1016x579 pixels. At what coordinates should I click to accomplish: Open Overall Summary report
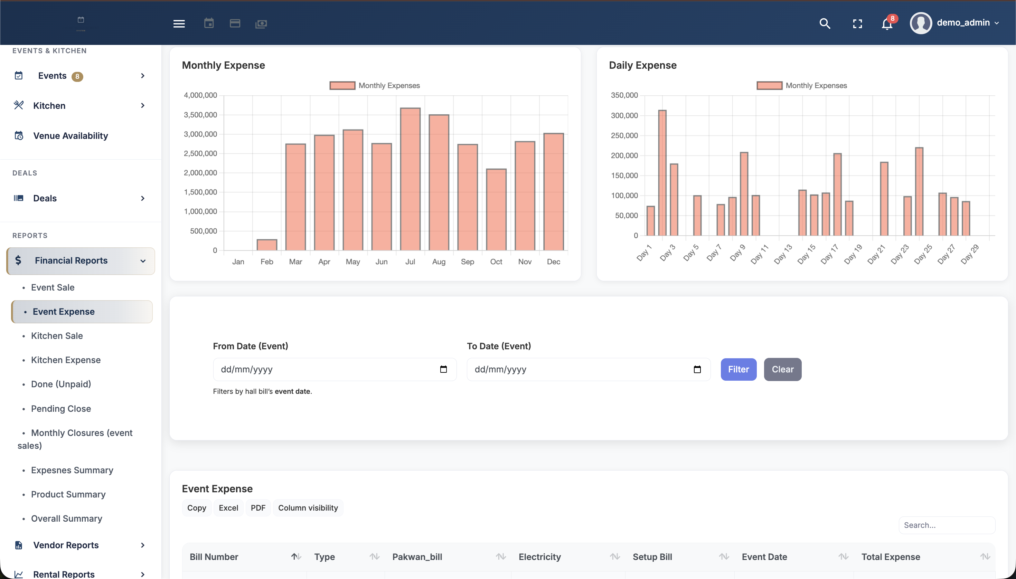[66, 518]
